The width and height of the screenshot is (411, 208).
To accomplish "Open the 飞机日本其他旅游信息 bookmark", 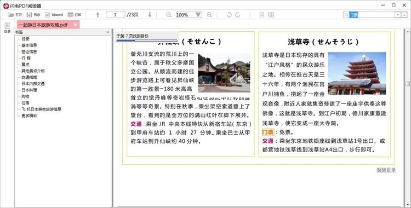I will click(42, 109).
